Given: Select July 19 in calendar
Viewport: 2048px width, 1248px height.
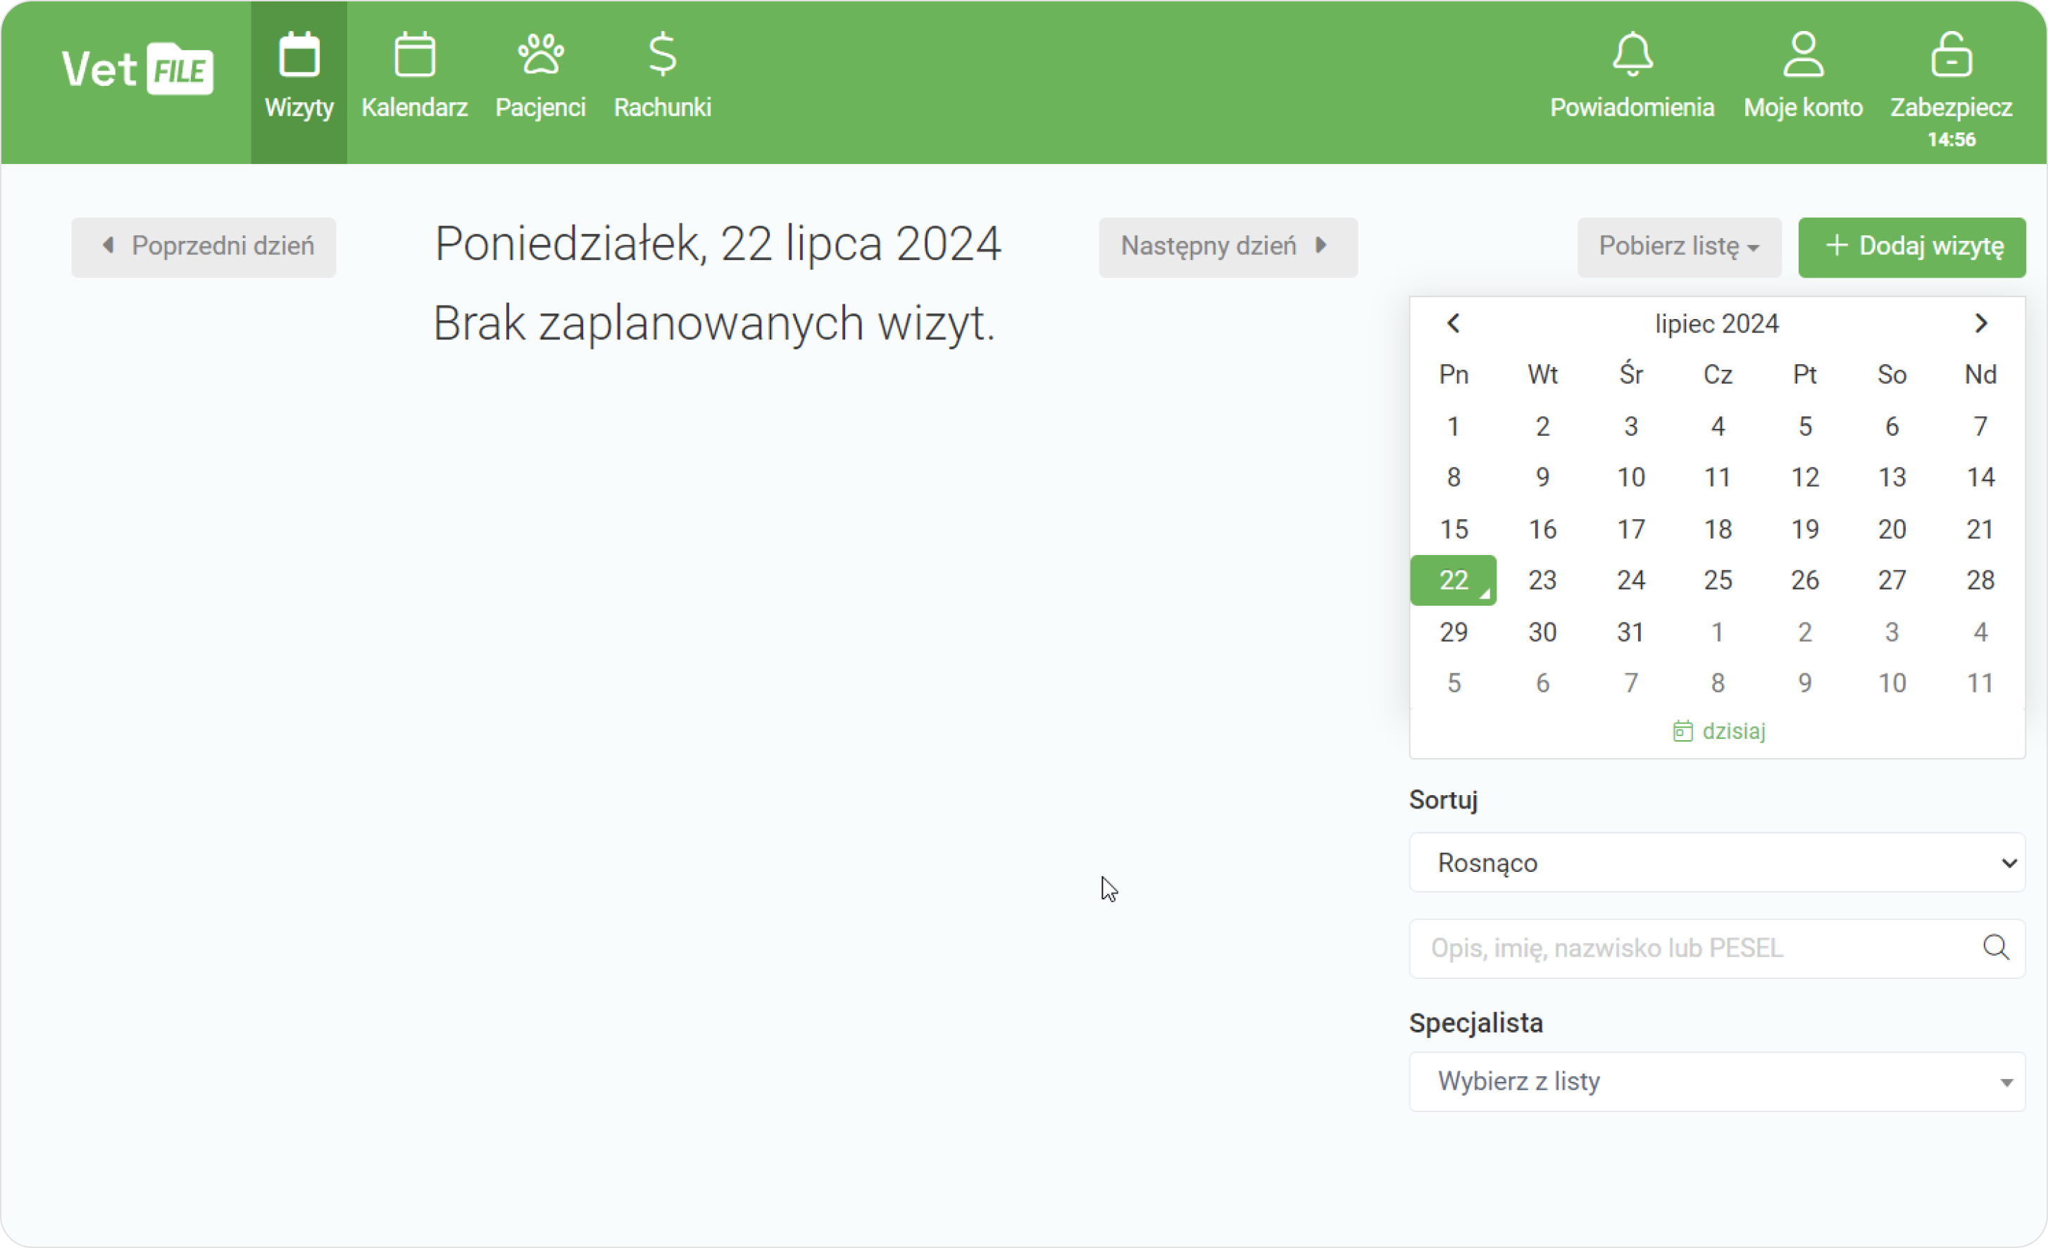Looking at the screenshot, I should coord(1804,529).
